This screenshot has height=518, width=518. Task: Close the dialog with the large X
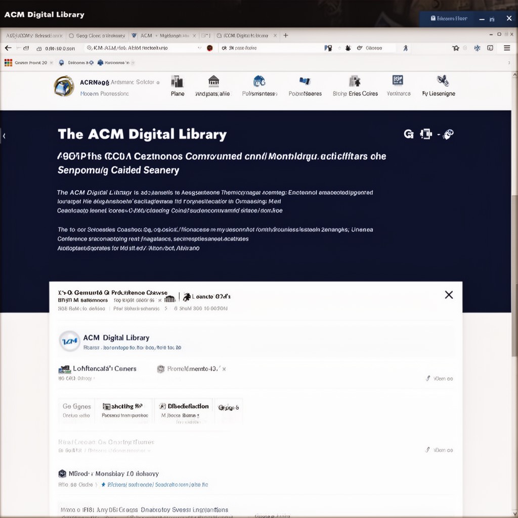pos(449,295)
